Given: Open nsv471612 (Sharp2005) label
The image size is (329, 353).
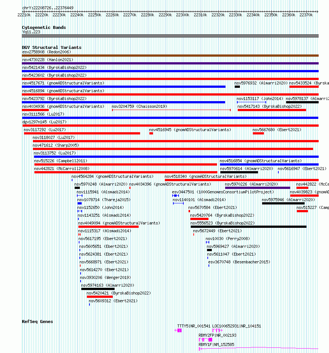Looking at the screenshot, I should (56, 145).
